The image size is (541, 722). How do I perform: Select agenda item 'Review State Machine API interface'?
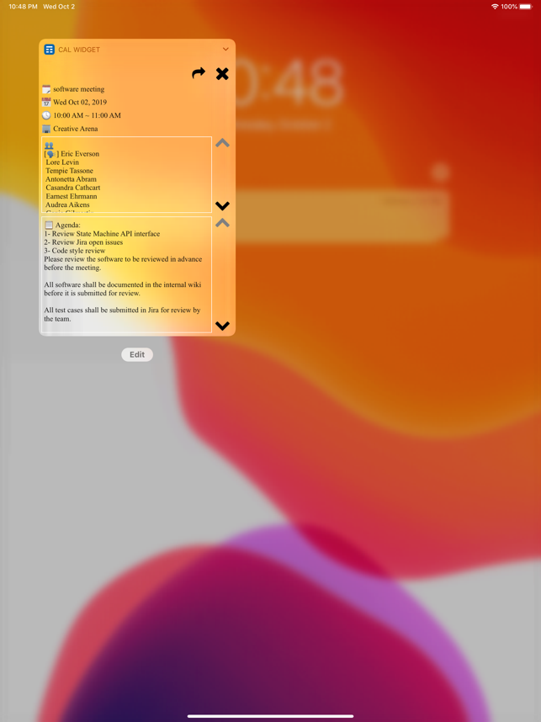(106, 234)
